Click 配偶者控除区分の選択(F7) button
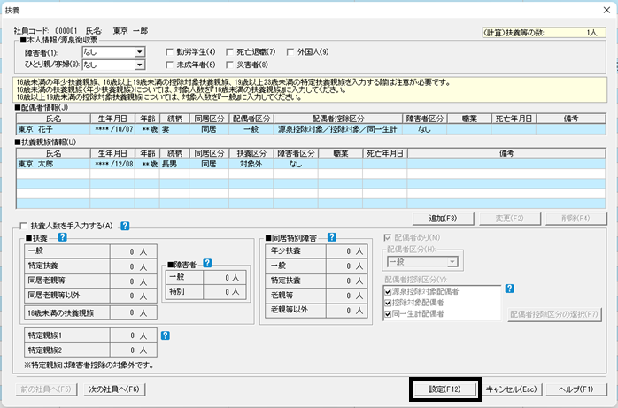618x408 pixels. [554, 314]
